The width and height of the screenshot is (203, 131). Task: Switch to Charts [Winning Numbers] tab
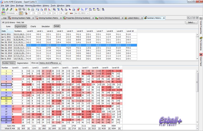pos(109,18)
